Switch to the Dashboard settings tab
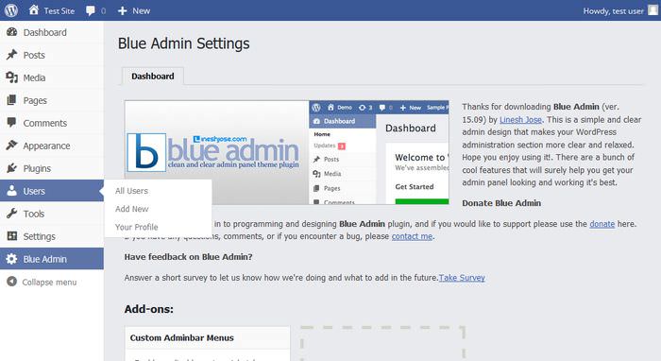661x361 pixels. (153, 77)
